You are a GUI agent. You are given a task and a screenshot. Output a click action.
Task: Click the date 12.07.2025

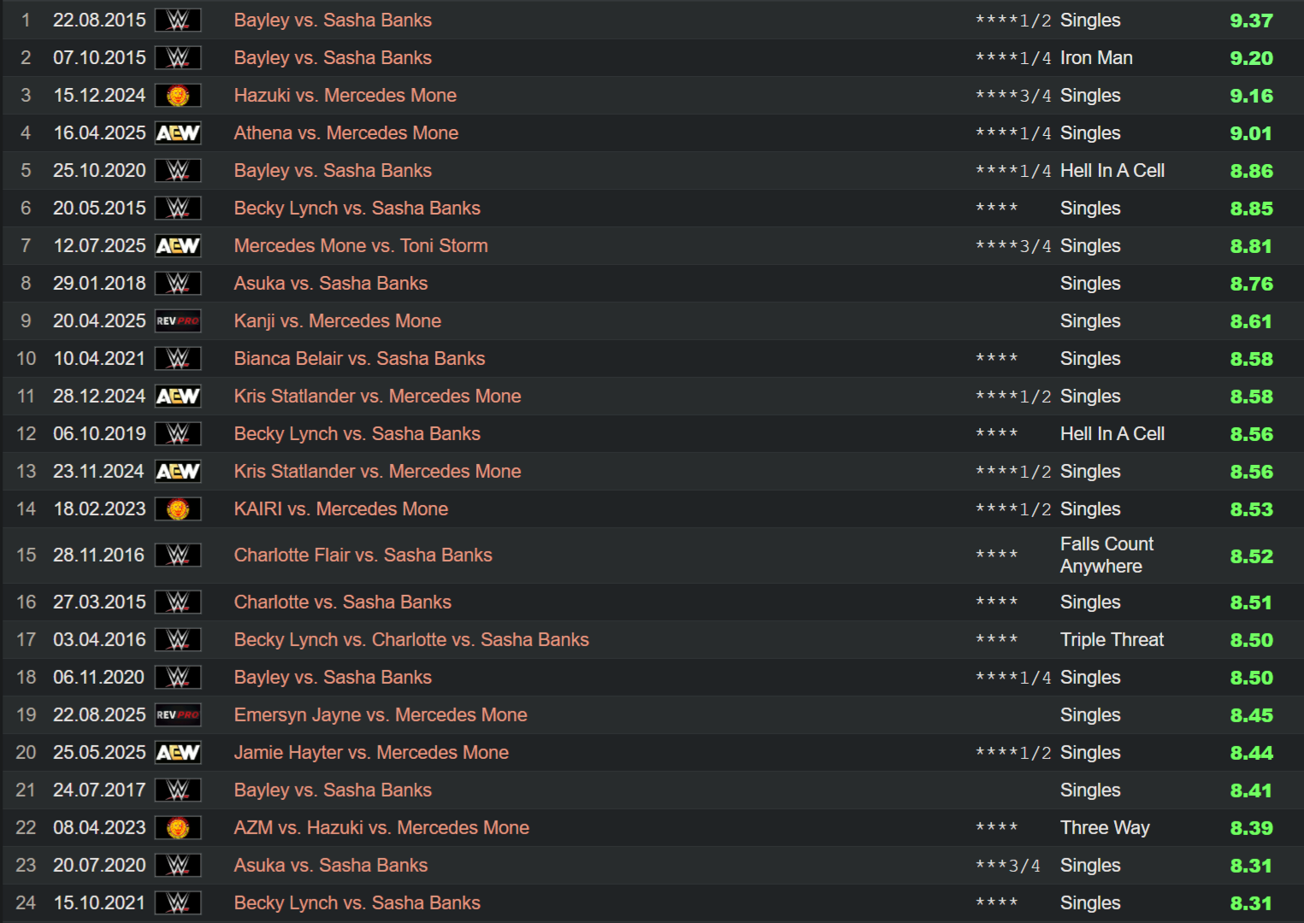tap(99, 246)
